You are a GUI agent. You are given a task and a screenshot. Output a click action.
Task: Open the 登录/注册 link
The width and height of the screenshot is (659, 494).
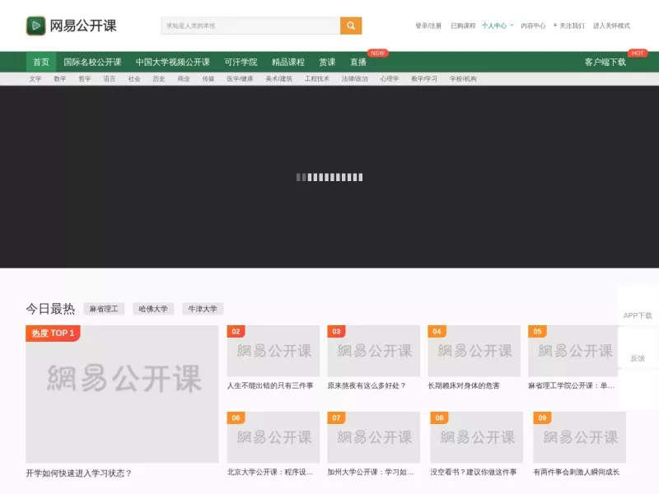click(x=428, y=26)
